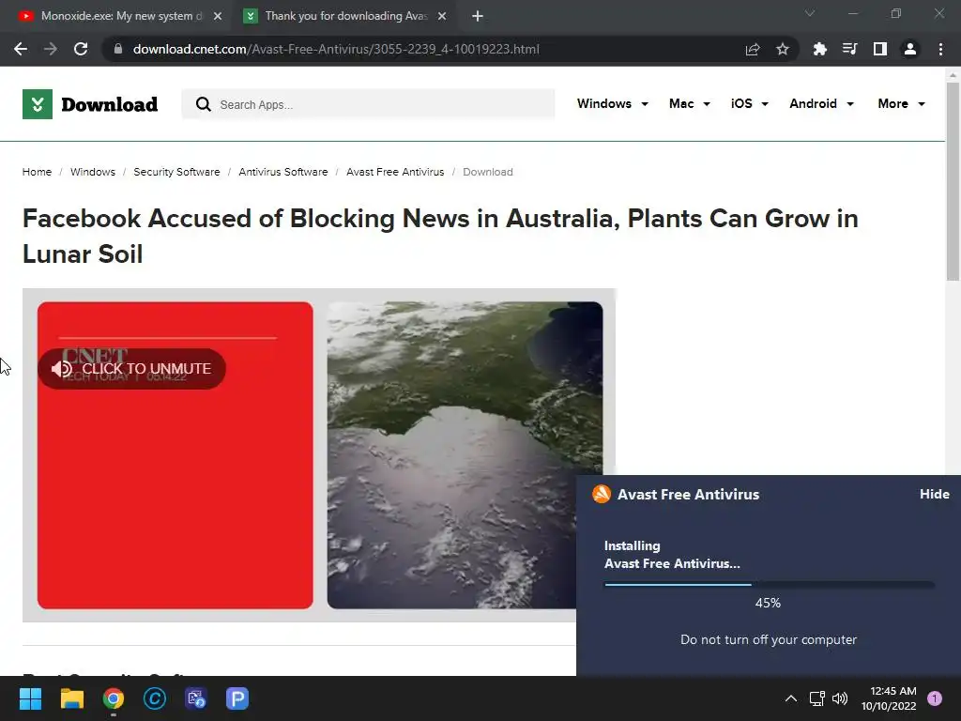Image resolution: width=961 pixels, height=721 pixels.
Task: Go to the Home breadcrumb
Action: pyautogui.click(x=37, y=172)
